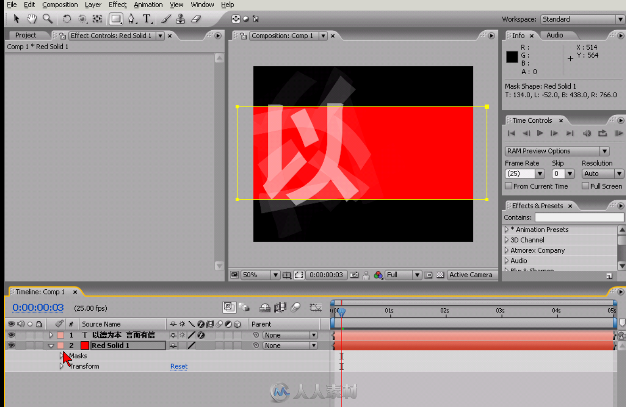Toggle the shy switch on Red Solid 1

point(173,346)
